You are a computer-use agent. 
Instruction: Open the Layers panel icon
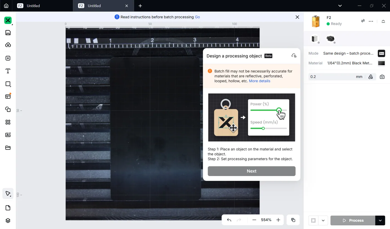[8, 221]
